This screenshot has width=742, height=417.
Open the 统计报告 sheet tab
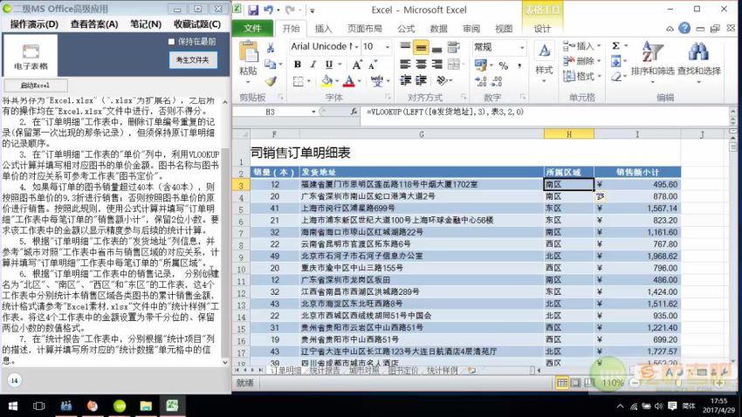click(x=325, y=371)
